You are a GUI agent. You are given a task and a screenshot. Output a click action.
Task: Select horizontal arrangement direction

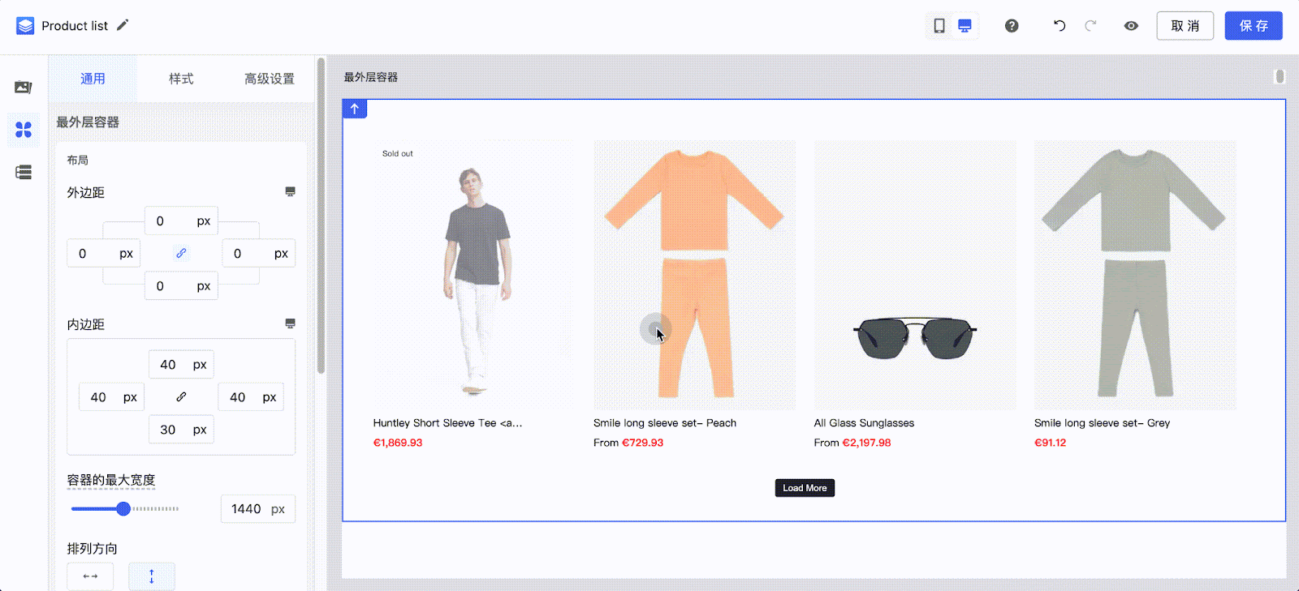point(90,576)
